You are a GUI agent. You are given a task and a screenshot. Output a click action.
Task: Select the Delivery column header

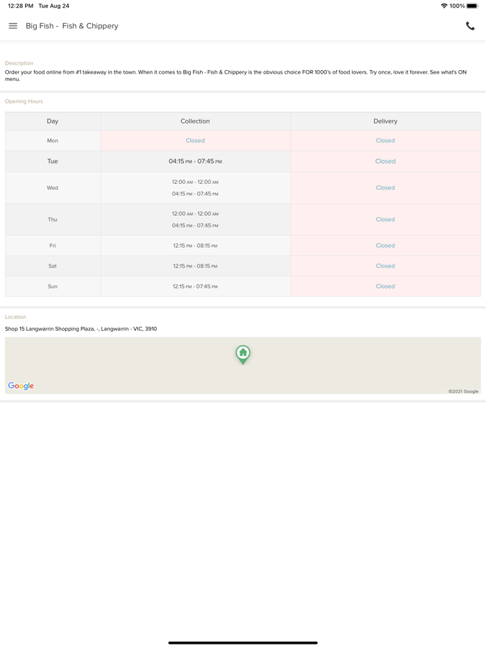[x=385, y=121]
